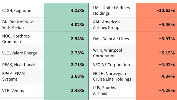Click NOC, Northrop Grumman name cell
Screen dimensions: 177x100
(22, 39)
